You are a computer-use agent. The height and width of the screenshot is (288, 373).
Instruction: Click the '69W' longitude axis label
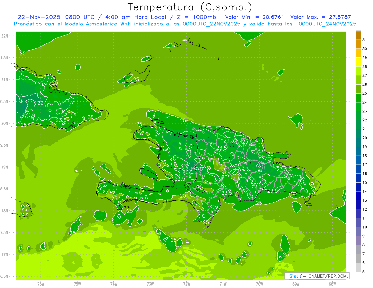[x=296, y=284]
